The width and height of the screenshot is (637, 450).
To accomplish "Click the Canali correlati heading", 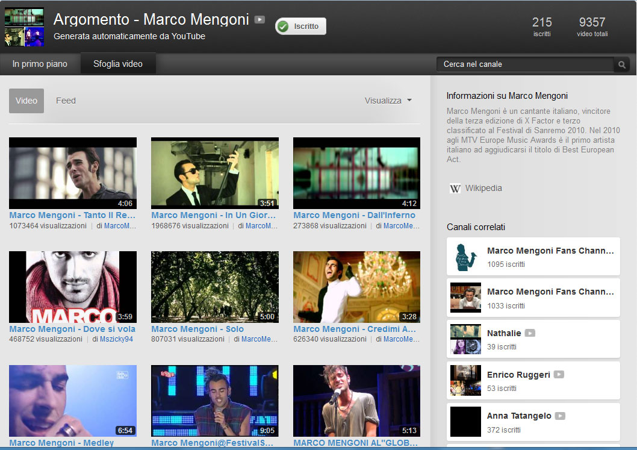I will pos(476,227).
